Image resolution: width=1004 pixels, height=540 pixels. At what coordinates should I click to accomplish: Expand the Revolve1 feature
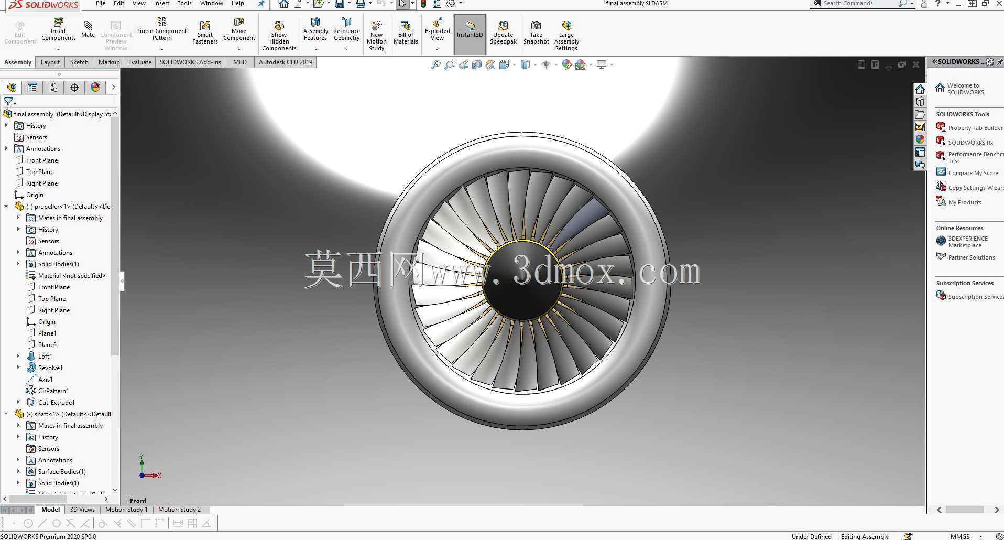pyautogui.click(x=18, y=368)
